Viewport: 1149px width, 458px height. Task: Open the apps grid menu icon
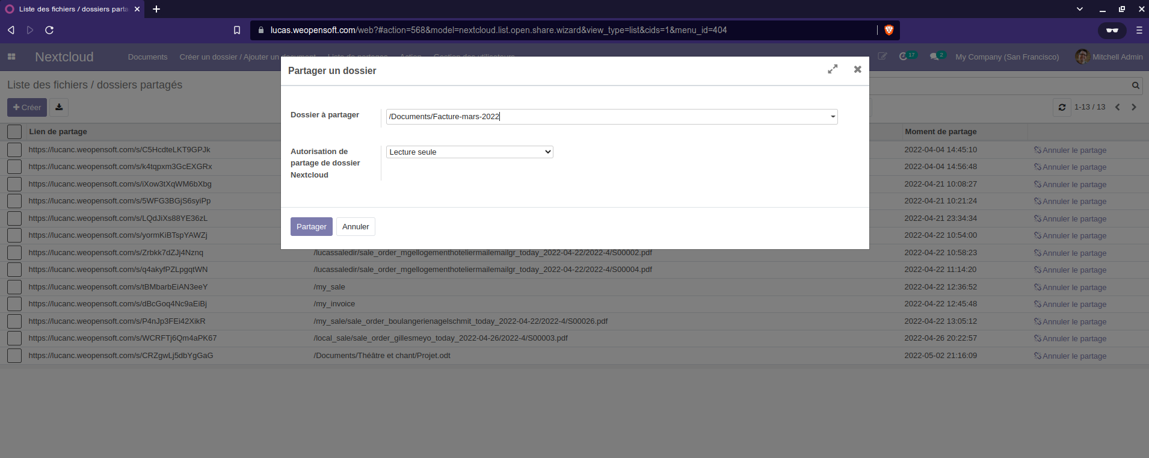(x=11, y=57)
